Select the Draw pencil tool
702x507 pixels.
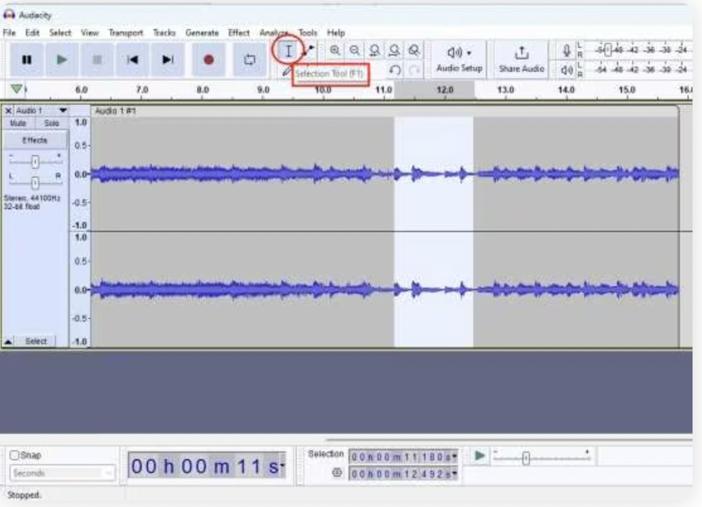tap(287, 71)
